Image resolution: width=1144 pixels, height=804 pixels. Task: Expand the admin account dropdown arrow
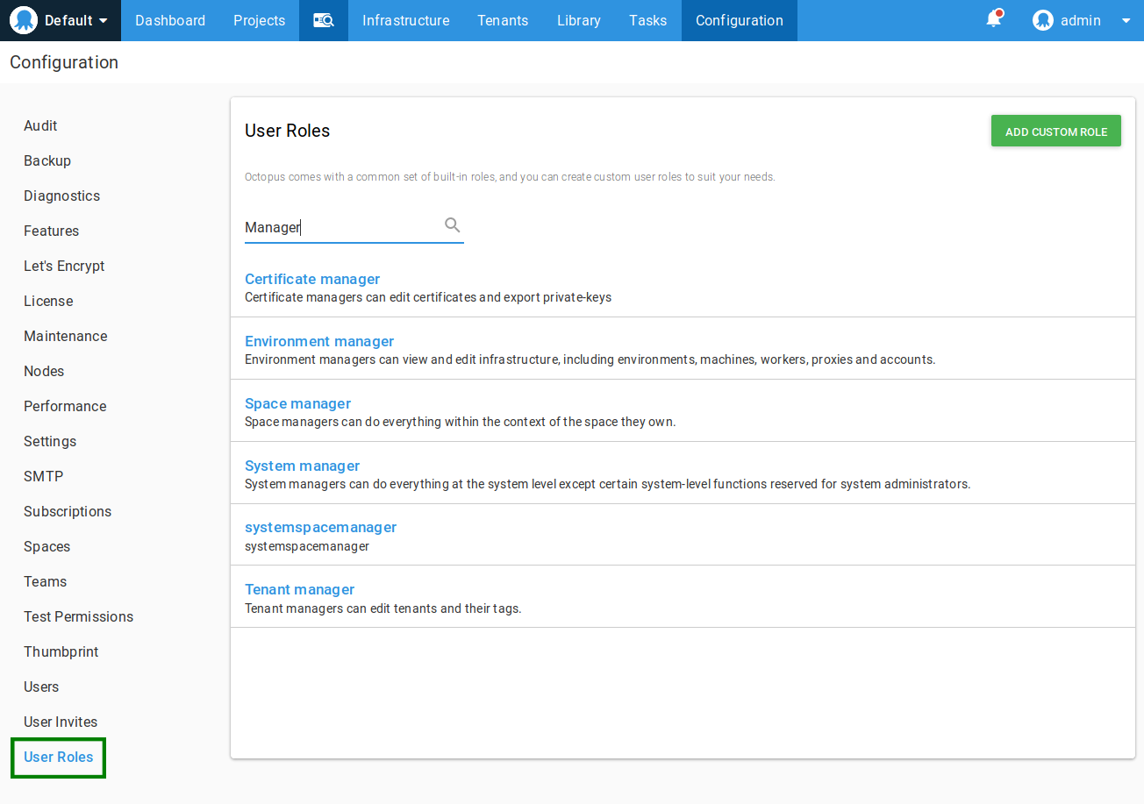pos(1126,20)
